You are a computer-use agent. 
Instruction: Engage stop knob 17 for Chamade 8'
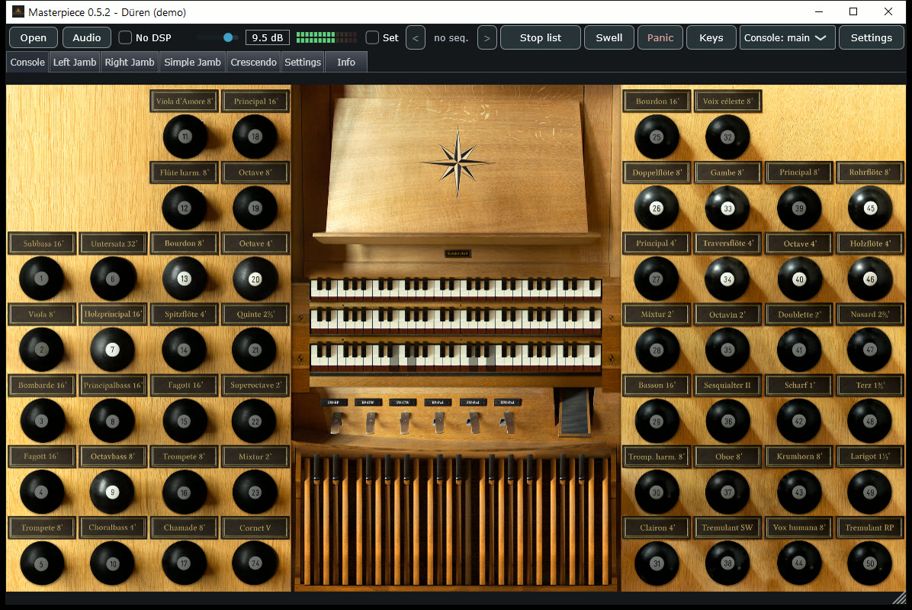click(x=184, y=563)
